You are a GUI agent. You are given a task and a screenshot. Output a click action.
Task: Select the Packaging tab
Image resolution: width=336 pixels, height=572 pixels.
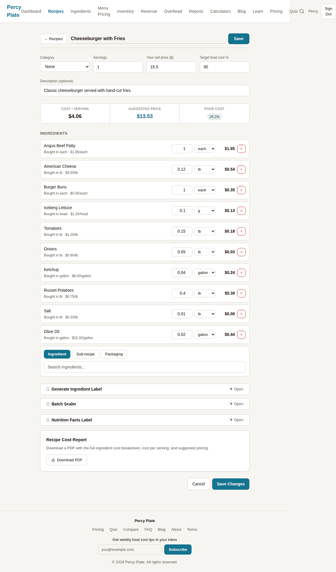(114, 354)
